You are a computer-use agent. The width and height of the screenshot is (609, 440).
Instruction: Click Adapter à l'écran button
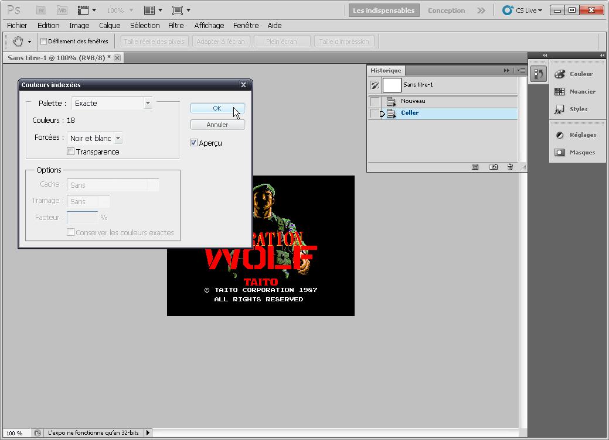tap(220, 42)
